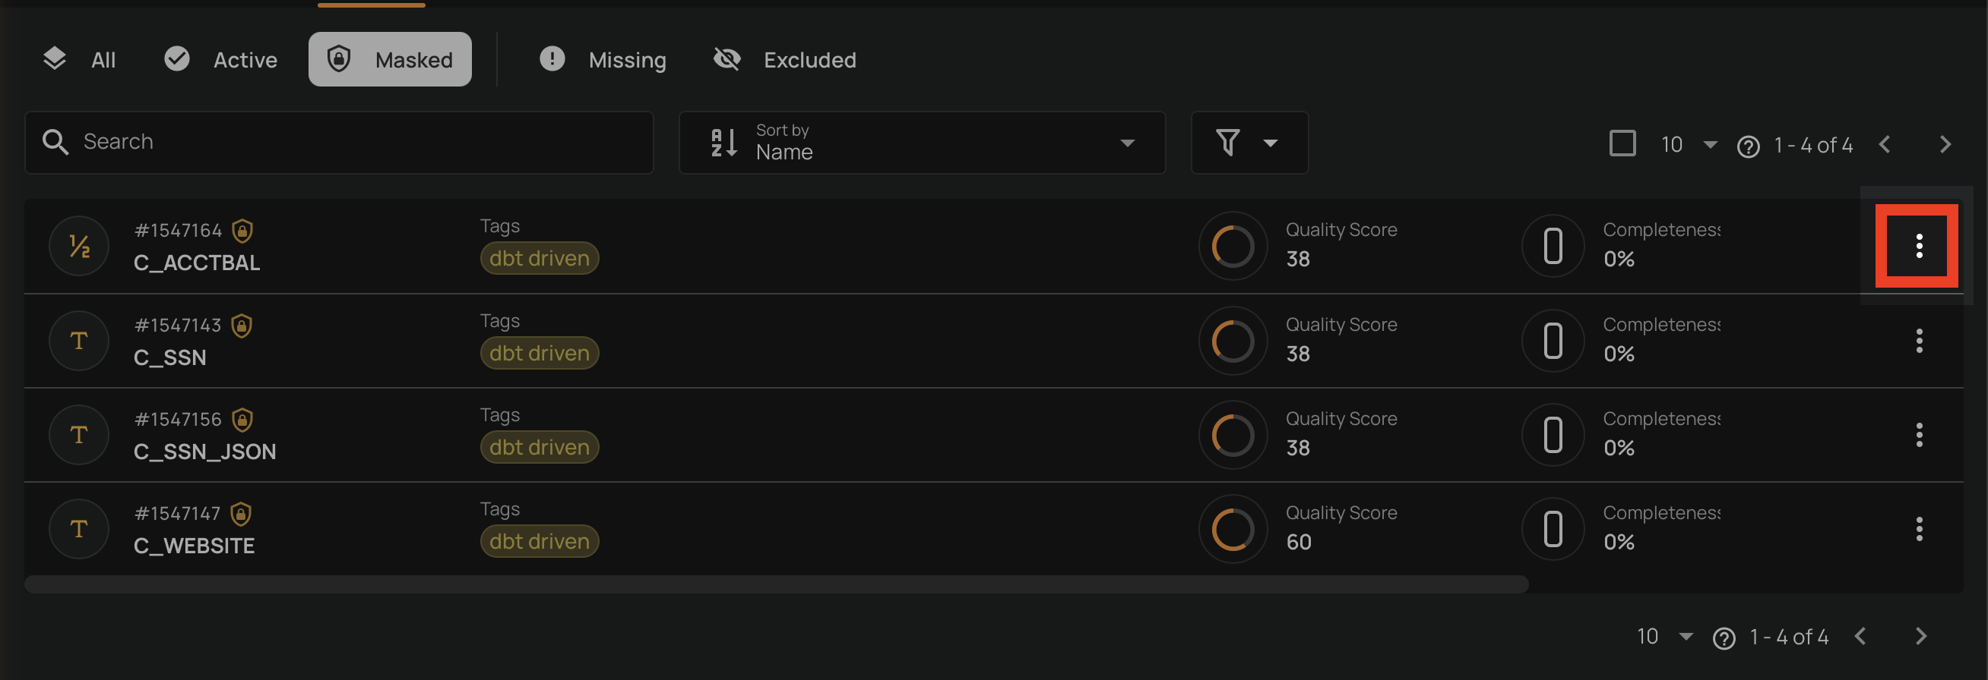Open the three-dot menu for C_SSN
This screenshot has height=680, width=1988.
tap(1918, 341)
